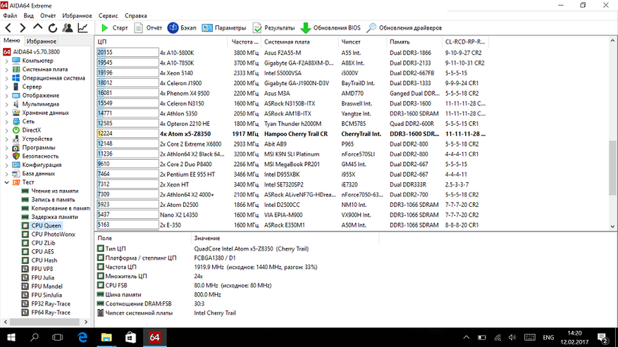Click the sidebar horizontal scrollbar
Viewport: 618px width, 347px height.
[x=46, y=322]
